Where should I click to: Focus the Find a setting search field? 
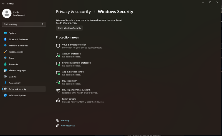tap(22, 24)
